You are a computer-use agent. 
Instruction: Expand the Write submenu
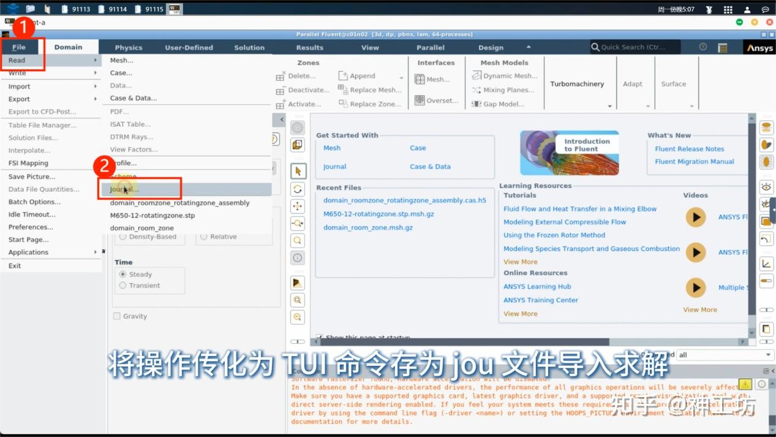click(50, 73)
